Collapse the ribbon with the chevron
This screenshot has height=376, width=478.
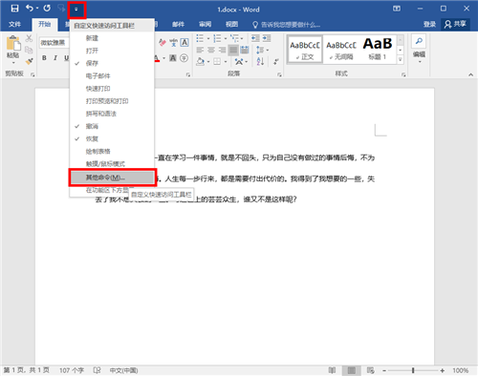pyautogui.click(x=470, y=74)
